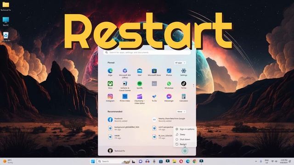Launch Spotify from pinned apps

coord(140,85)
